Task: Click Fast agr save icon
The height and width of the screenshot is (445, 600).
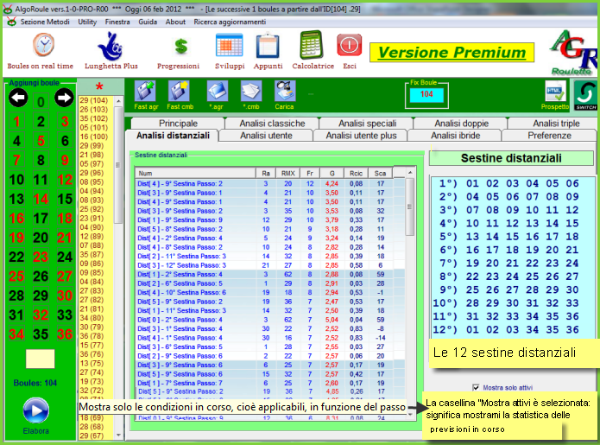Action: pyautogui.click(x=145, y=91)
